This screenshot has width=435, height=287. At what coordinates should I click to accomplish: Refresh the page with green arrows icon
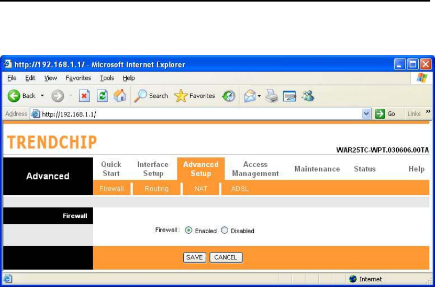tap(102, 96)
